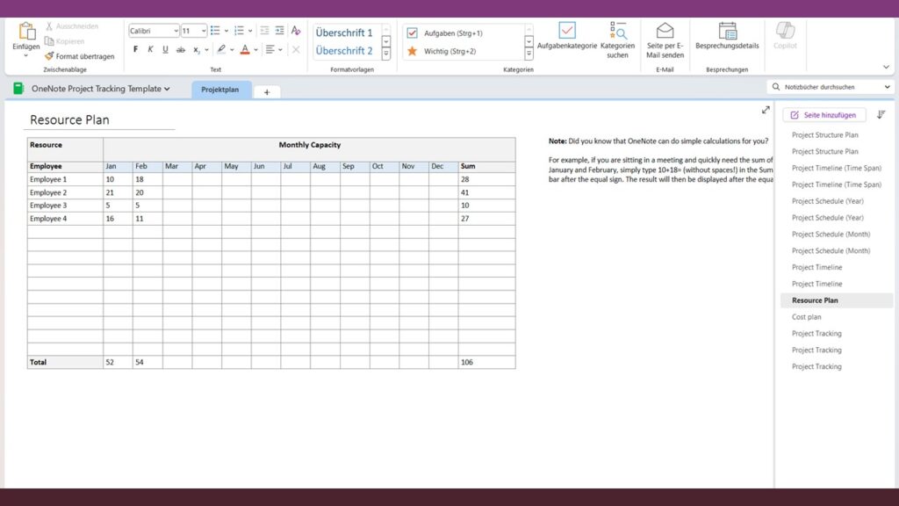Click the Copilot icon

click(785, 30)
